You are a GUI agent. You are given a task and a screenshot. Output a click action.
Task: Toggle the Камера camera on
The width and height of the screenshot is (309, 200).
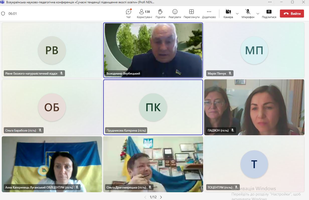point(228,12)
